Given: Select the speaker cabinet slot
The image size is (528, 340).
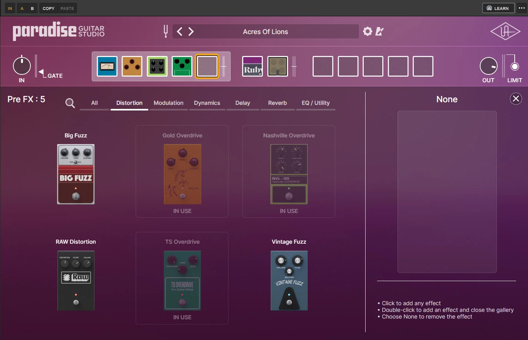Looking at the screenshot, I should tap(278, 66).
